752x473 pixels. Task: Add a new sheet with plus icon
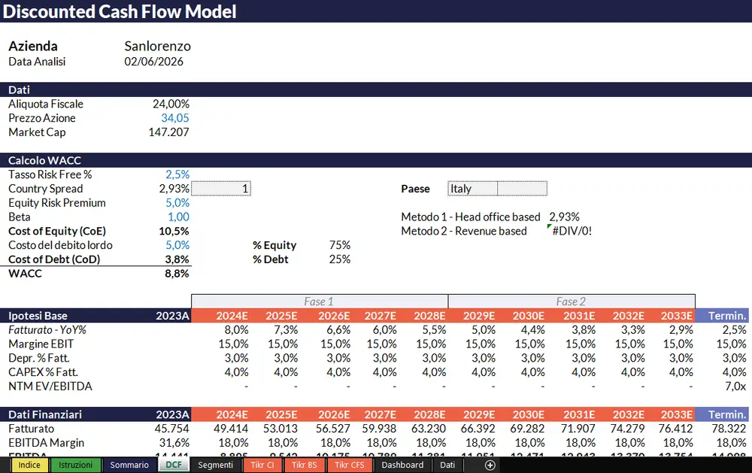(x=490, y=465)
